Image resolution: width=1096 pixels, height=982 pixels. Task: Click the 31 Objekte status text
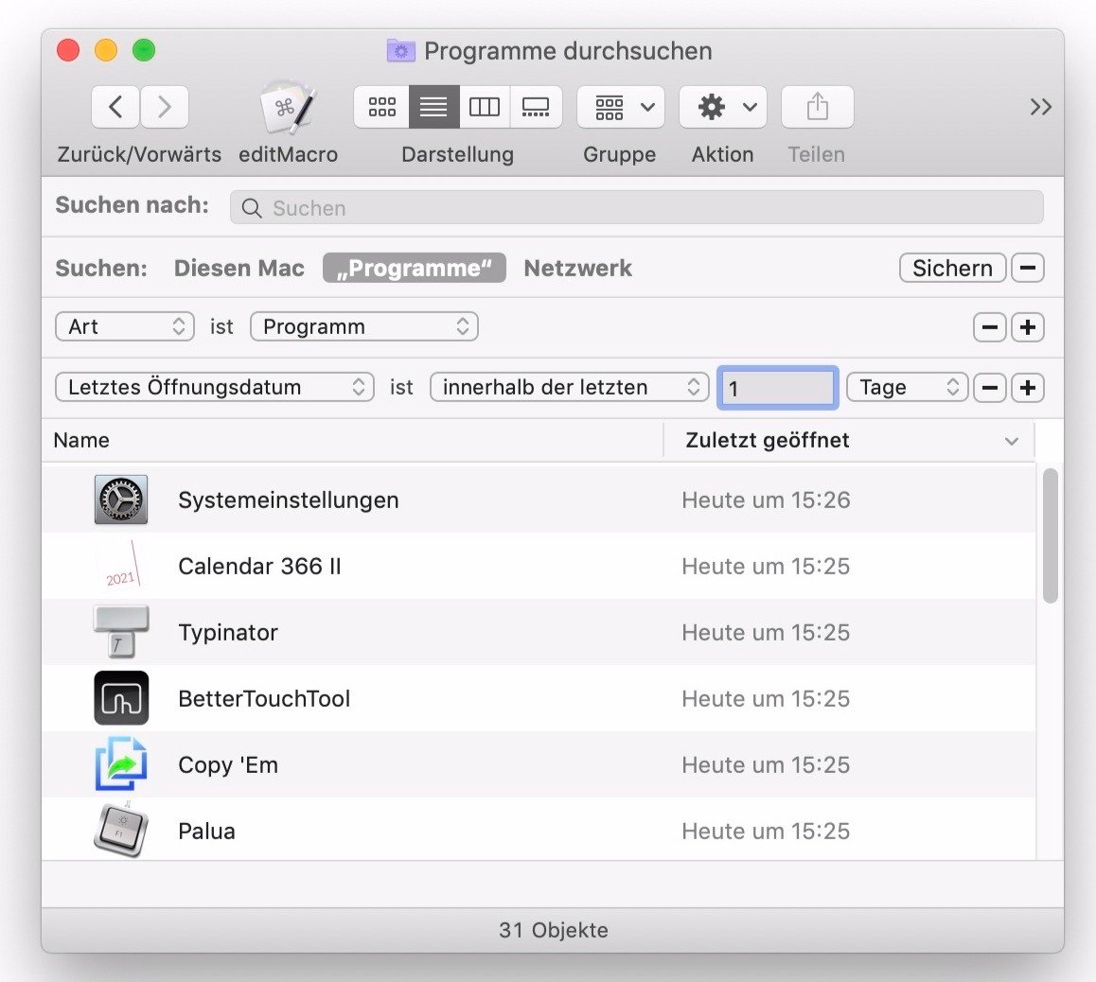(x=553, y=930)
